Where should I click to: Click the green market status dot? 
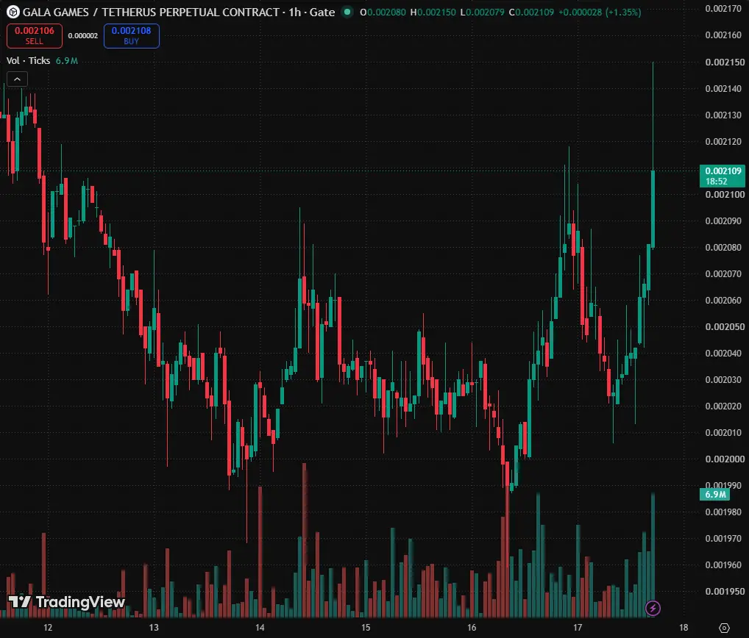pyautogui.click(x=347, y=12)
